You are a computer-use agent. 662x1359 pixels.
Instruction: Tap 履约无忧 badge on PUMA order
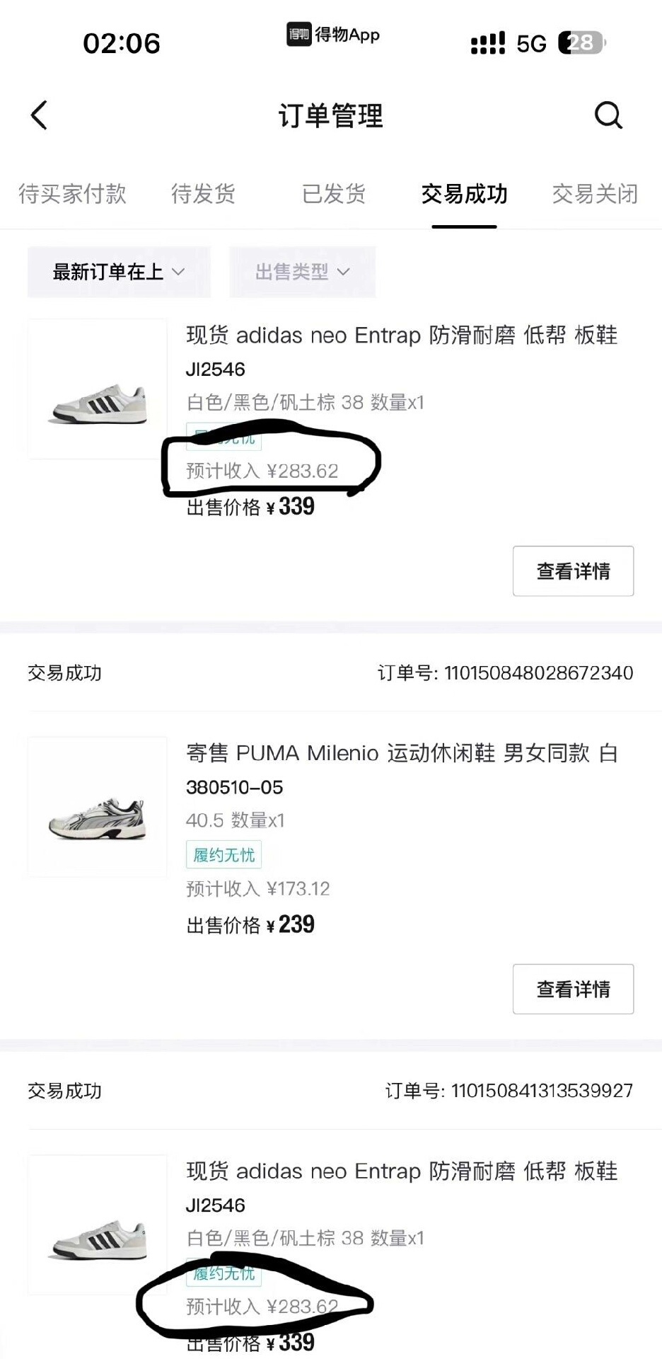click(x=223, y=855)
